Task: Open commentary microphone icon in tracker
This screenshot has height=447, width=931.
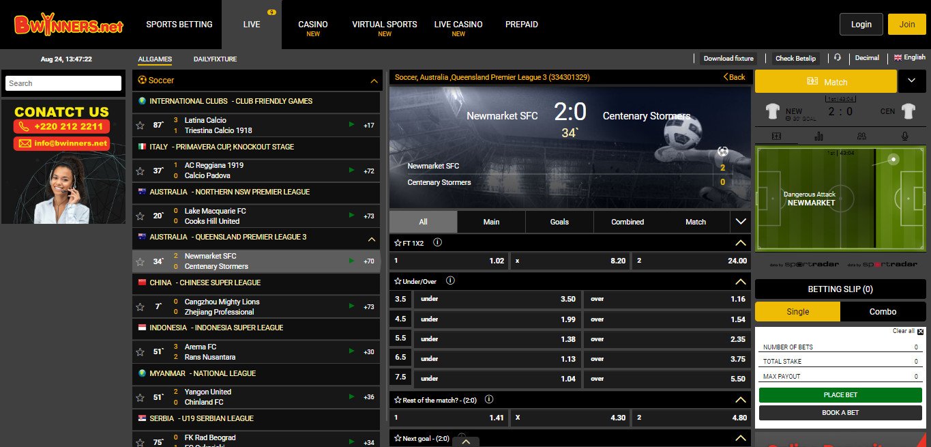Action: coord(906,136)
